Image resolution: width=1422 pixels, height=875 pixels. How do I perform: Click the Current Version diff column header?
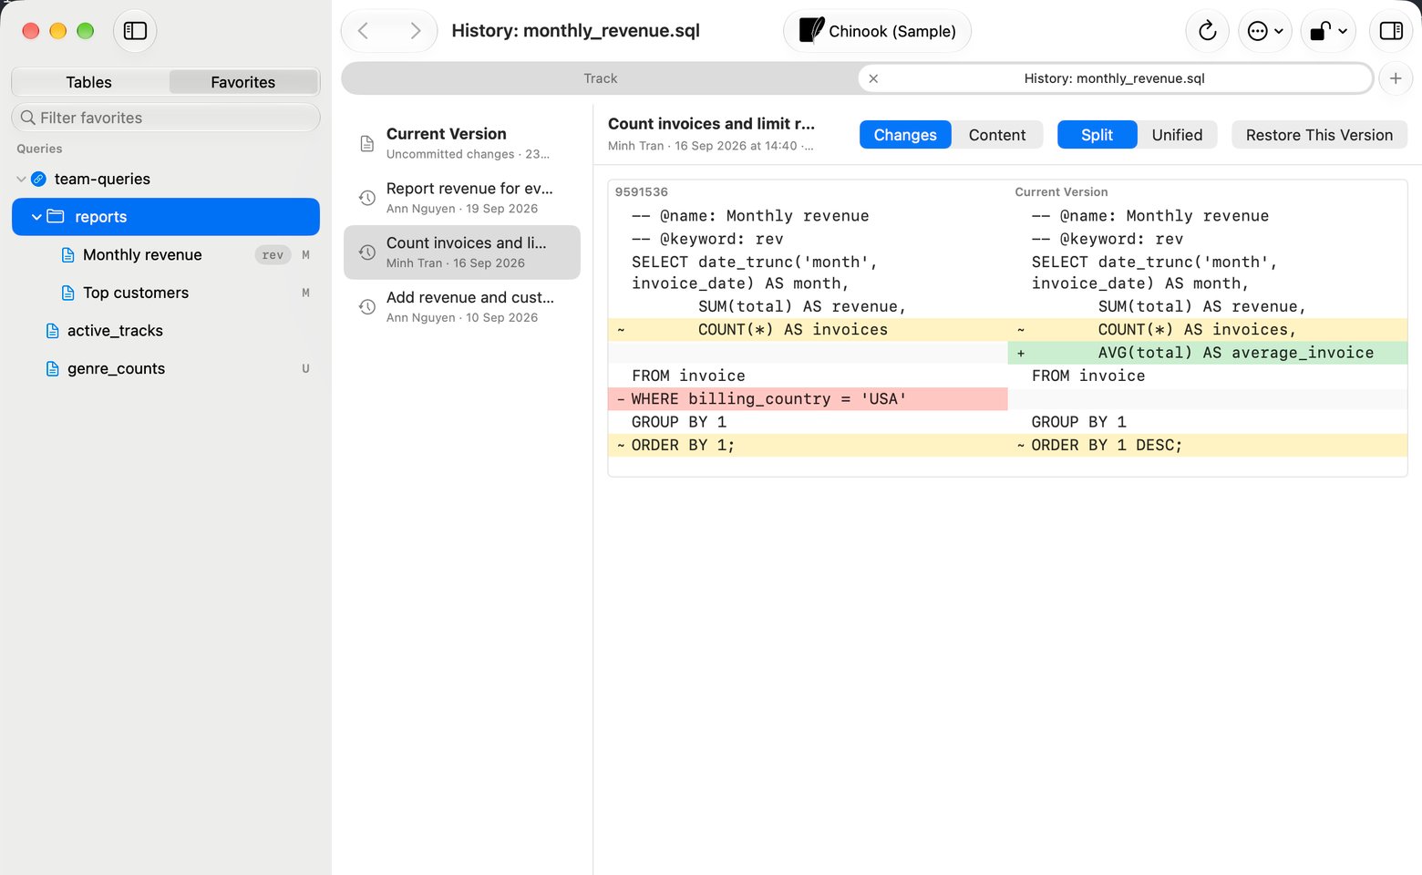click(1061, 192)
